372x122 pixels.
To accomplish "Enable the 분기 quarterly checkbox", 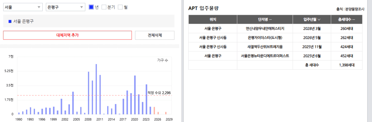I will point(104,7).
